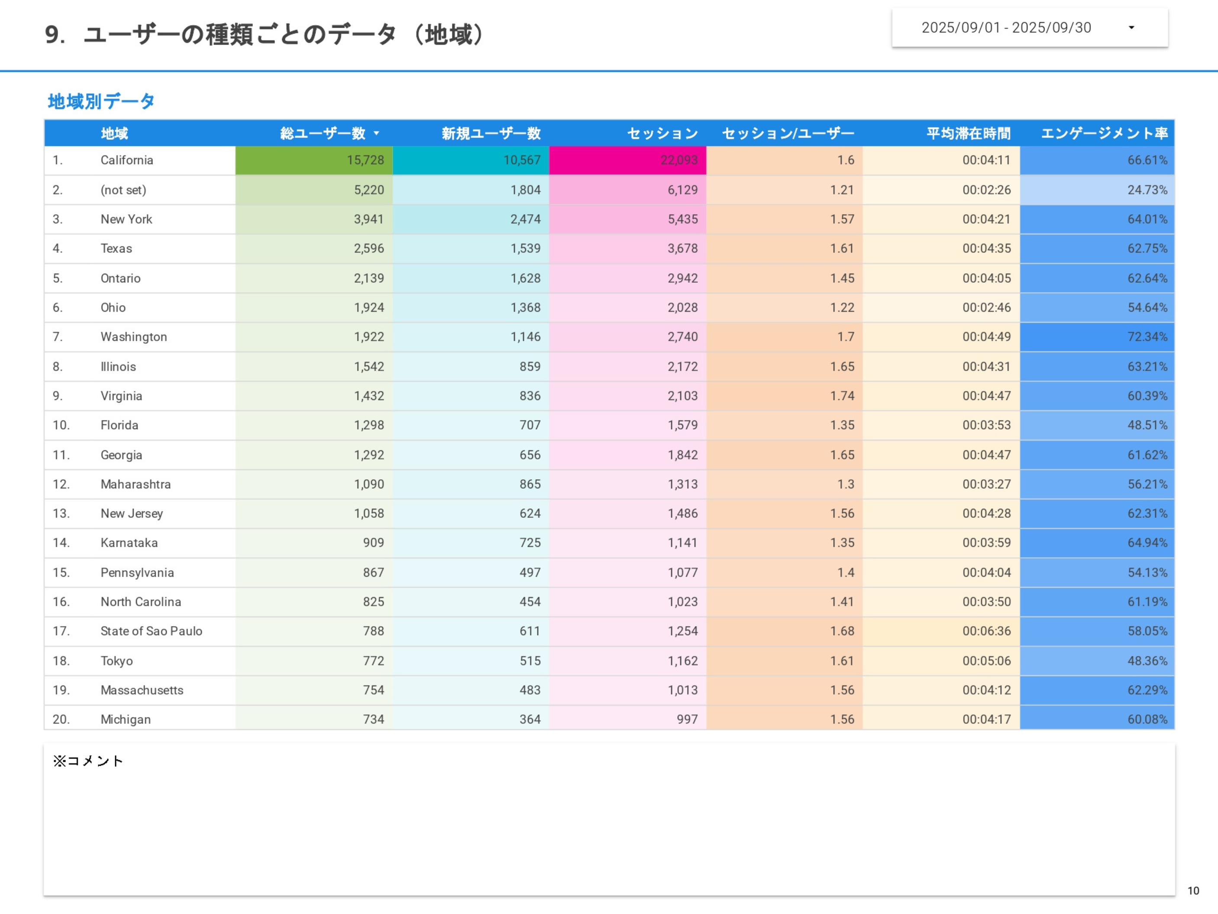Open the date range selector dropdown
The width and height of the screenshot is (1218, 914).
(x=1032, y=27)
